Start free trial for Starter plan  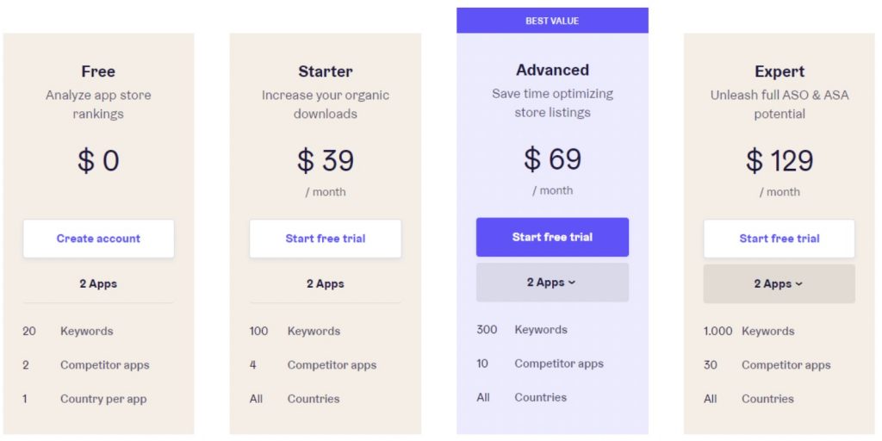326,239
